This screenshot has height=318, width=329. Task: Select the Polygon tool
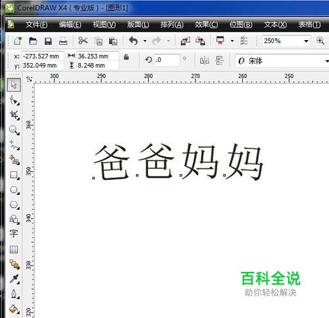(14, 205)
